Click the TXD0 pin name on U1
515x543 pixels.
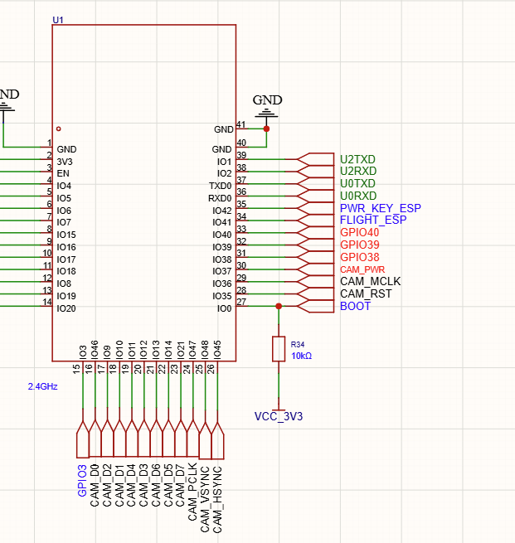pyautogui.click(x=221, y=186)
